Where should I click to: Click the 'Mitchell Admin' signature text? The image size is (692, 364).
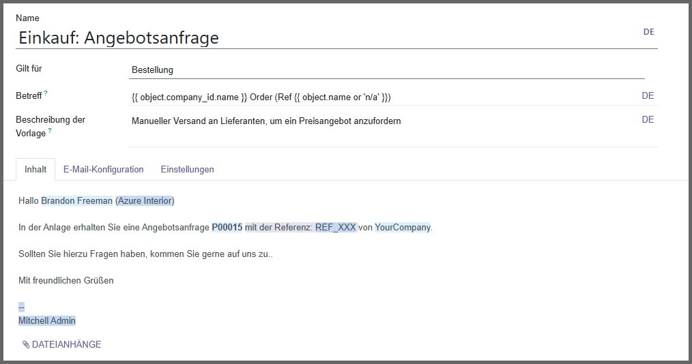tap(47, 321)
